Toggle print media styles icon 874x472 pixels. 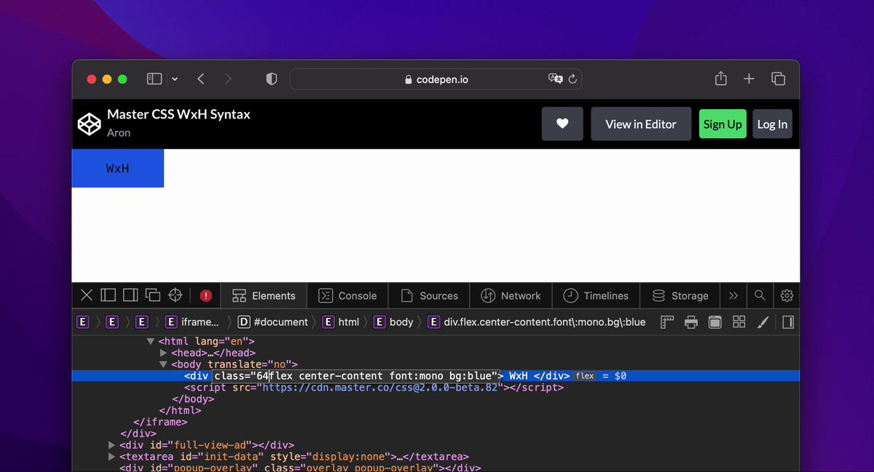click(x=691, y=321)
